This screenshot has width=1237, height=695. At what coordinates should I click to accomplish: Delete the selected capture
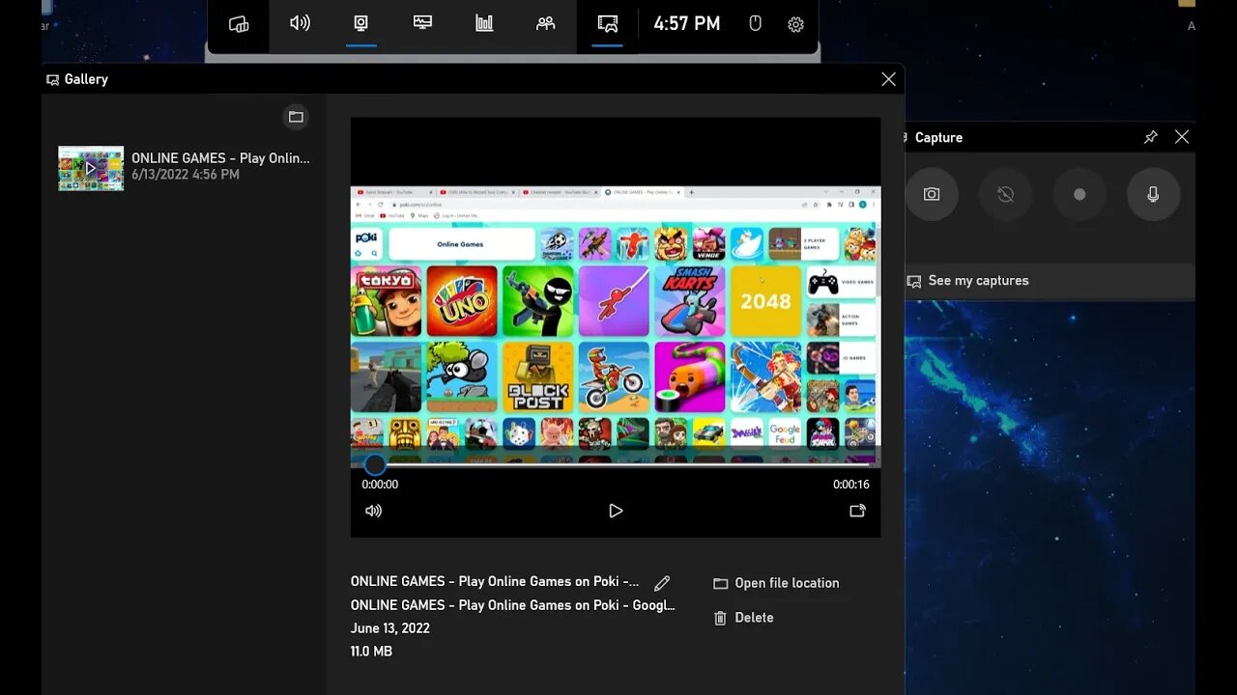tap(743, 618)
